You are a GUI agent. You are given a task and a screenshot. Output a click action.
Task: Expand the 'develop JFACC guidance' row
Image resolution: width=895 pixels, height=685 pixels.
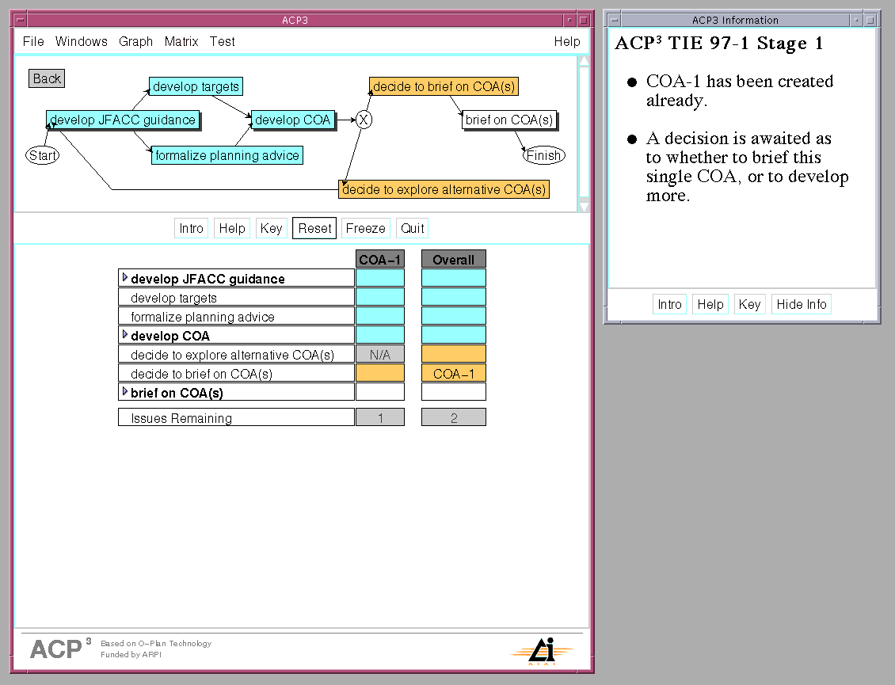(x=125, y=278)
